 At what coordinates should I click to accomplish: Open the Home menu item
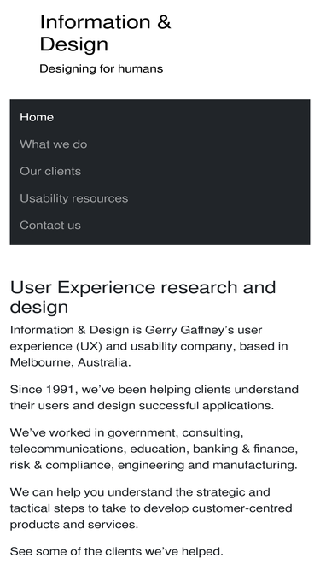point(37,117)
